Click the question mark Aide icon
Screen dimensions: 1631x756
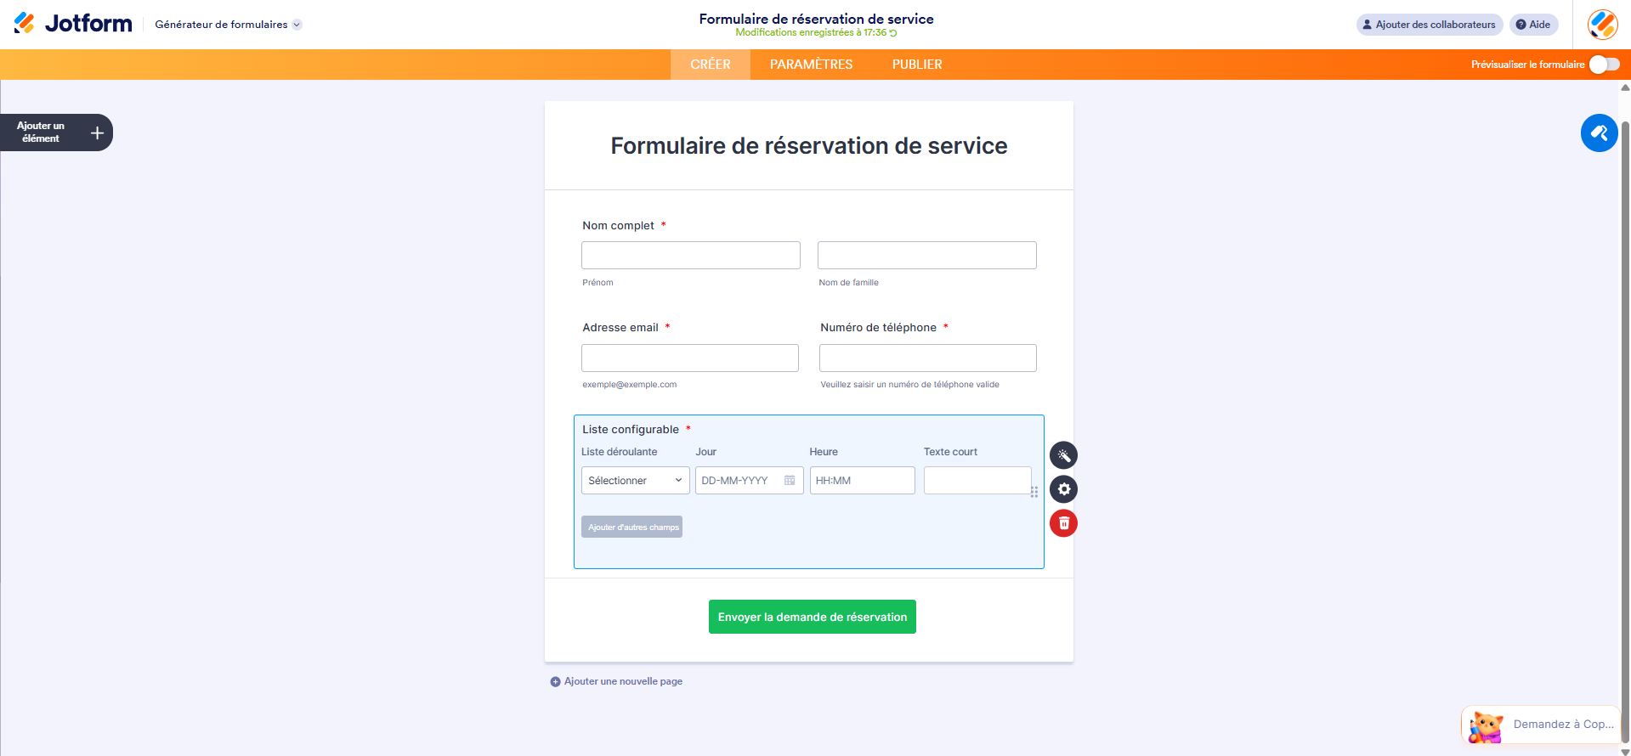tap(1520, 25)
